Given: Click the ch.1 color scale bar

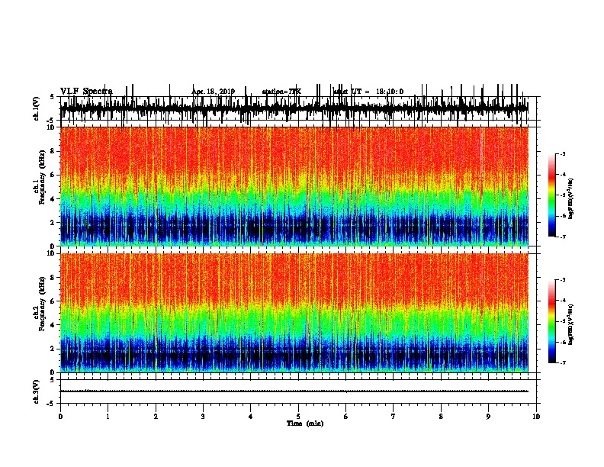Looking at the screenshot, I should coord(551,195).
